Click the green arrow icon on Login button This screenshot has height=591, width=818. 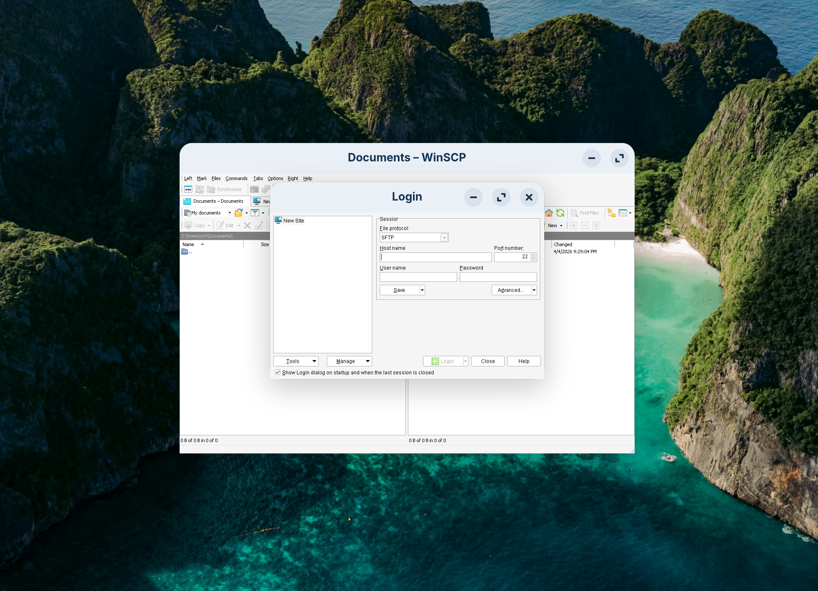pyautogui.click(x=435, y=361)
